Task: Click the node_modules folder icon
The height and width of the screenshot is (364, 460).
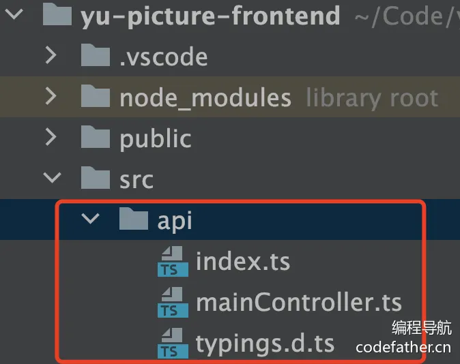Action: pyautogui.click(x=96, y=96)
